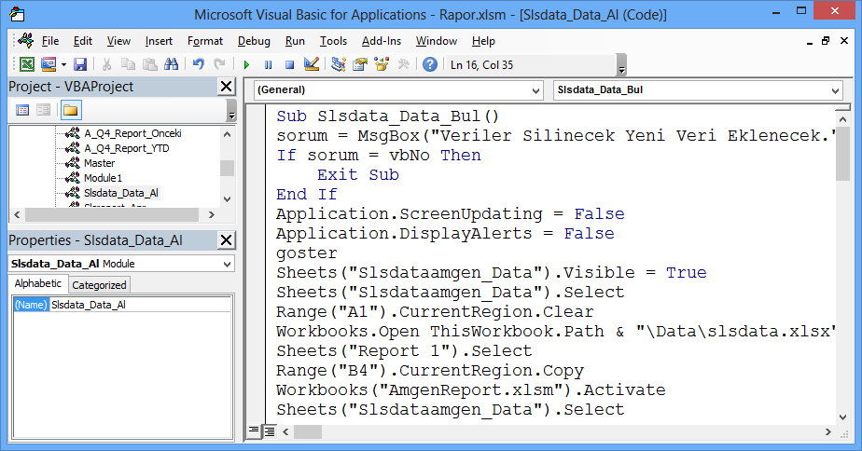Viewport: 862px width, 451px height.
Task: Click project tree horizontal scroll right arrow
Action: click(212, 215)
